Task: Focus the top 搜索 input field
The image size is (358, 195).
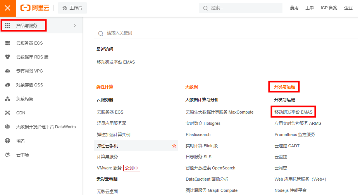Action: (241, 8)
